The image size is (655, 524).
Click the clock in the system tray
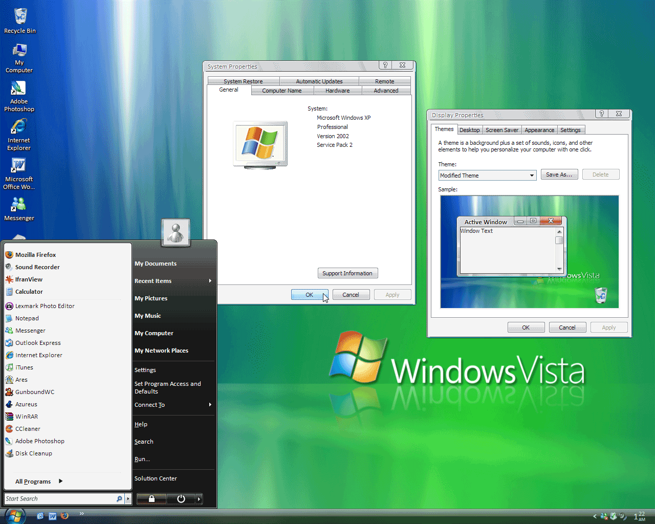tap(640, 516)
